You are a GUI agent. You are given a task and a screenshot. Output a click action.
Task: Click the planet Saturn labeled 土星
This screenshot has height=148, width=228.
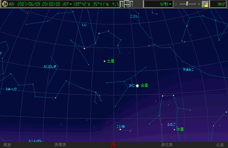click(105, 61)
